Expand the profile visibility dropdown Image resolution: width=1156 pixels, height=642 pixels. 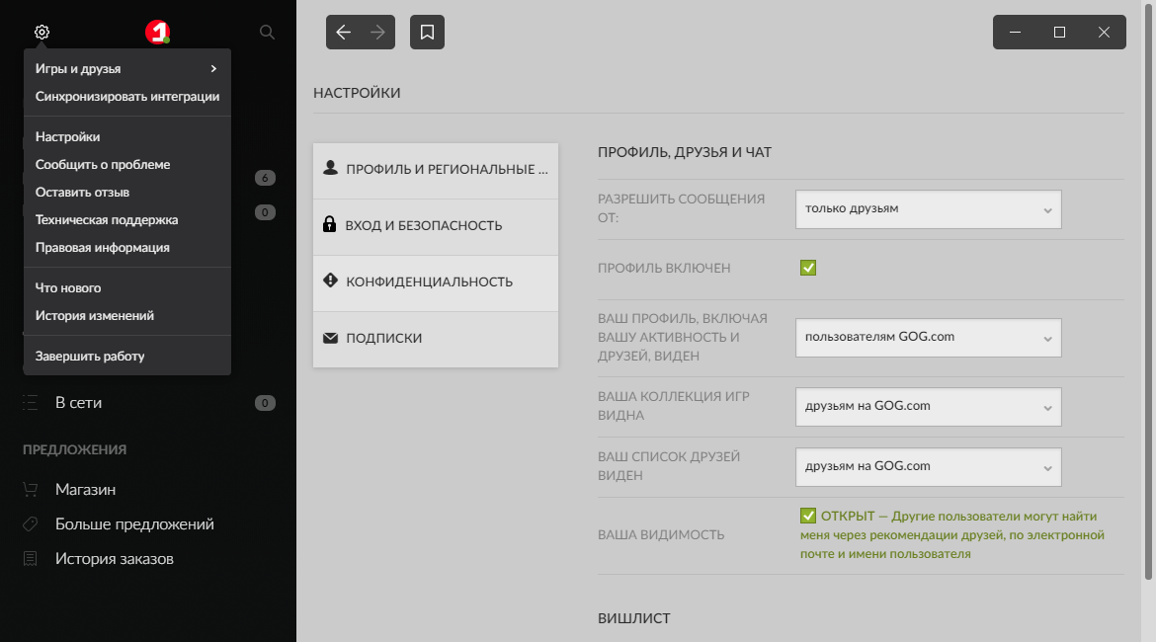[928, 337]
